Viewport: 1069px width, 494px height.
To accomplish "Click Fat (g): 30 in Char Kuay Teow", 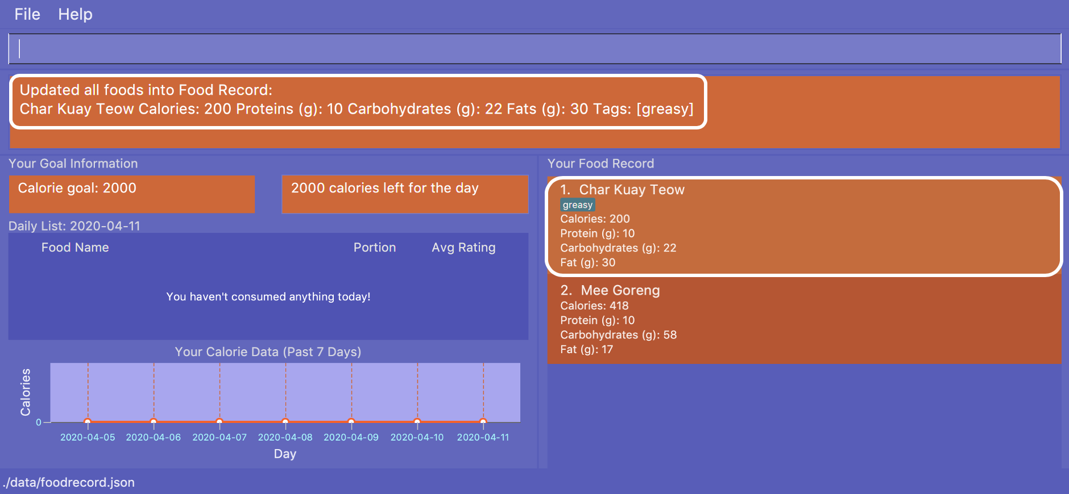I will point(587,262).
